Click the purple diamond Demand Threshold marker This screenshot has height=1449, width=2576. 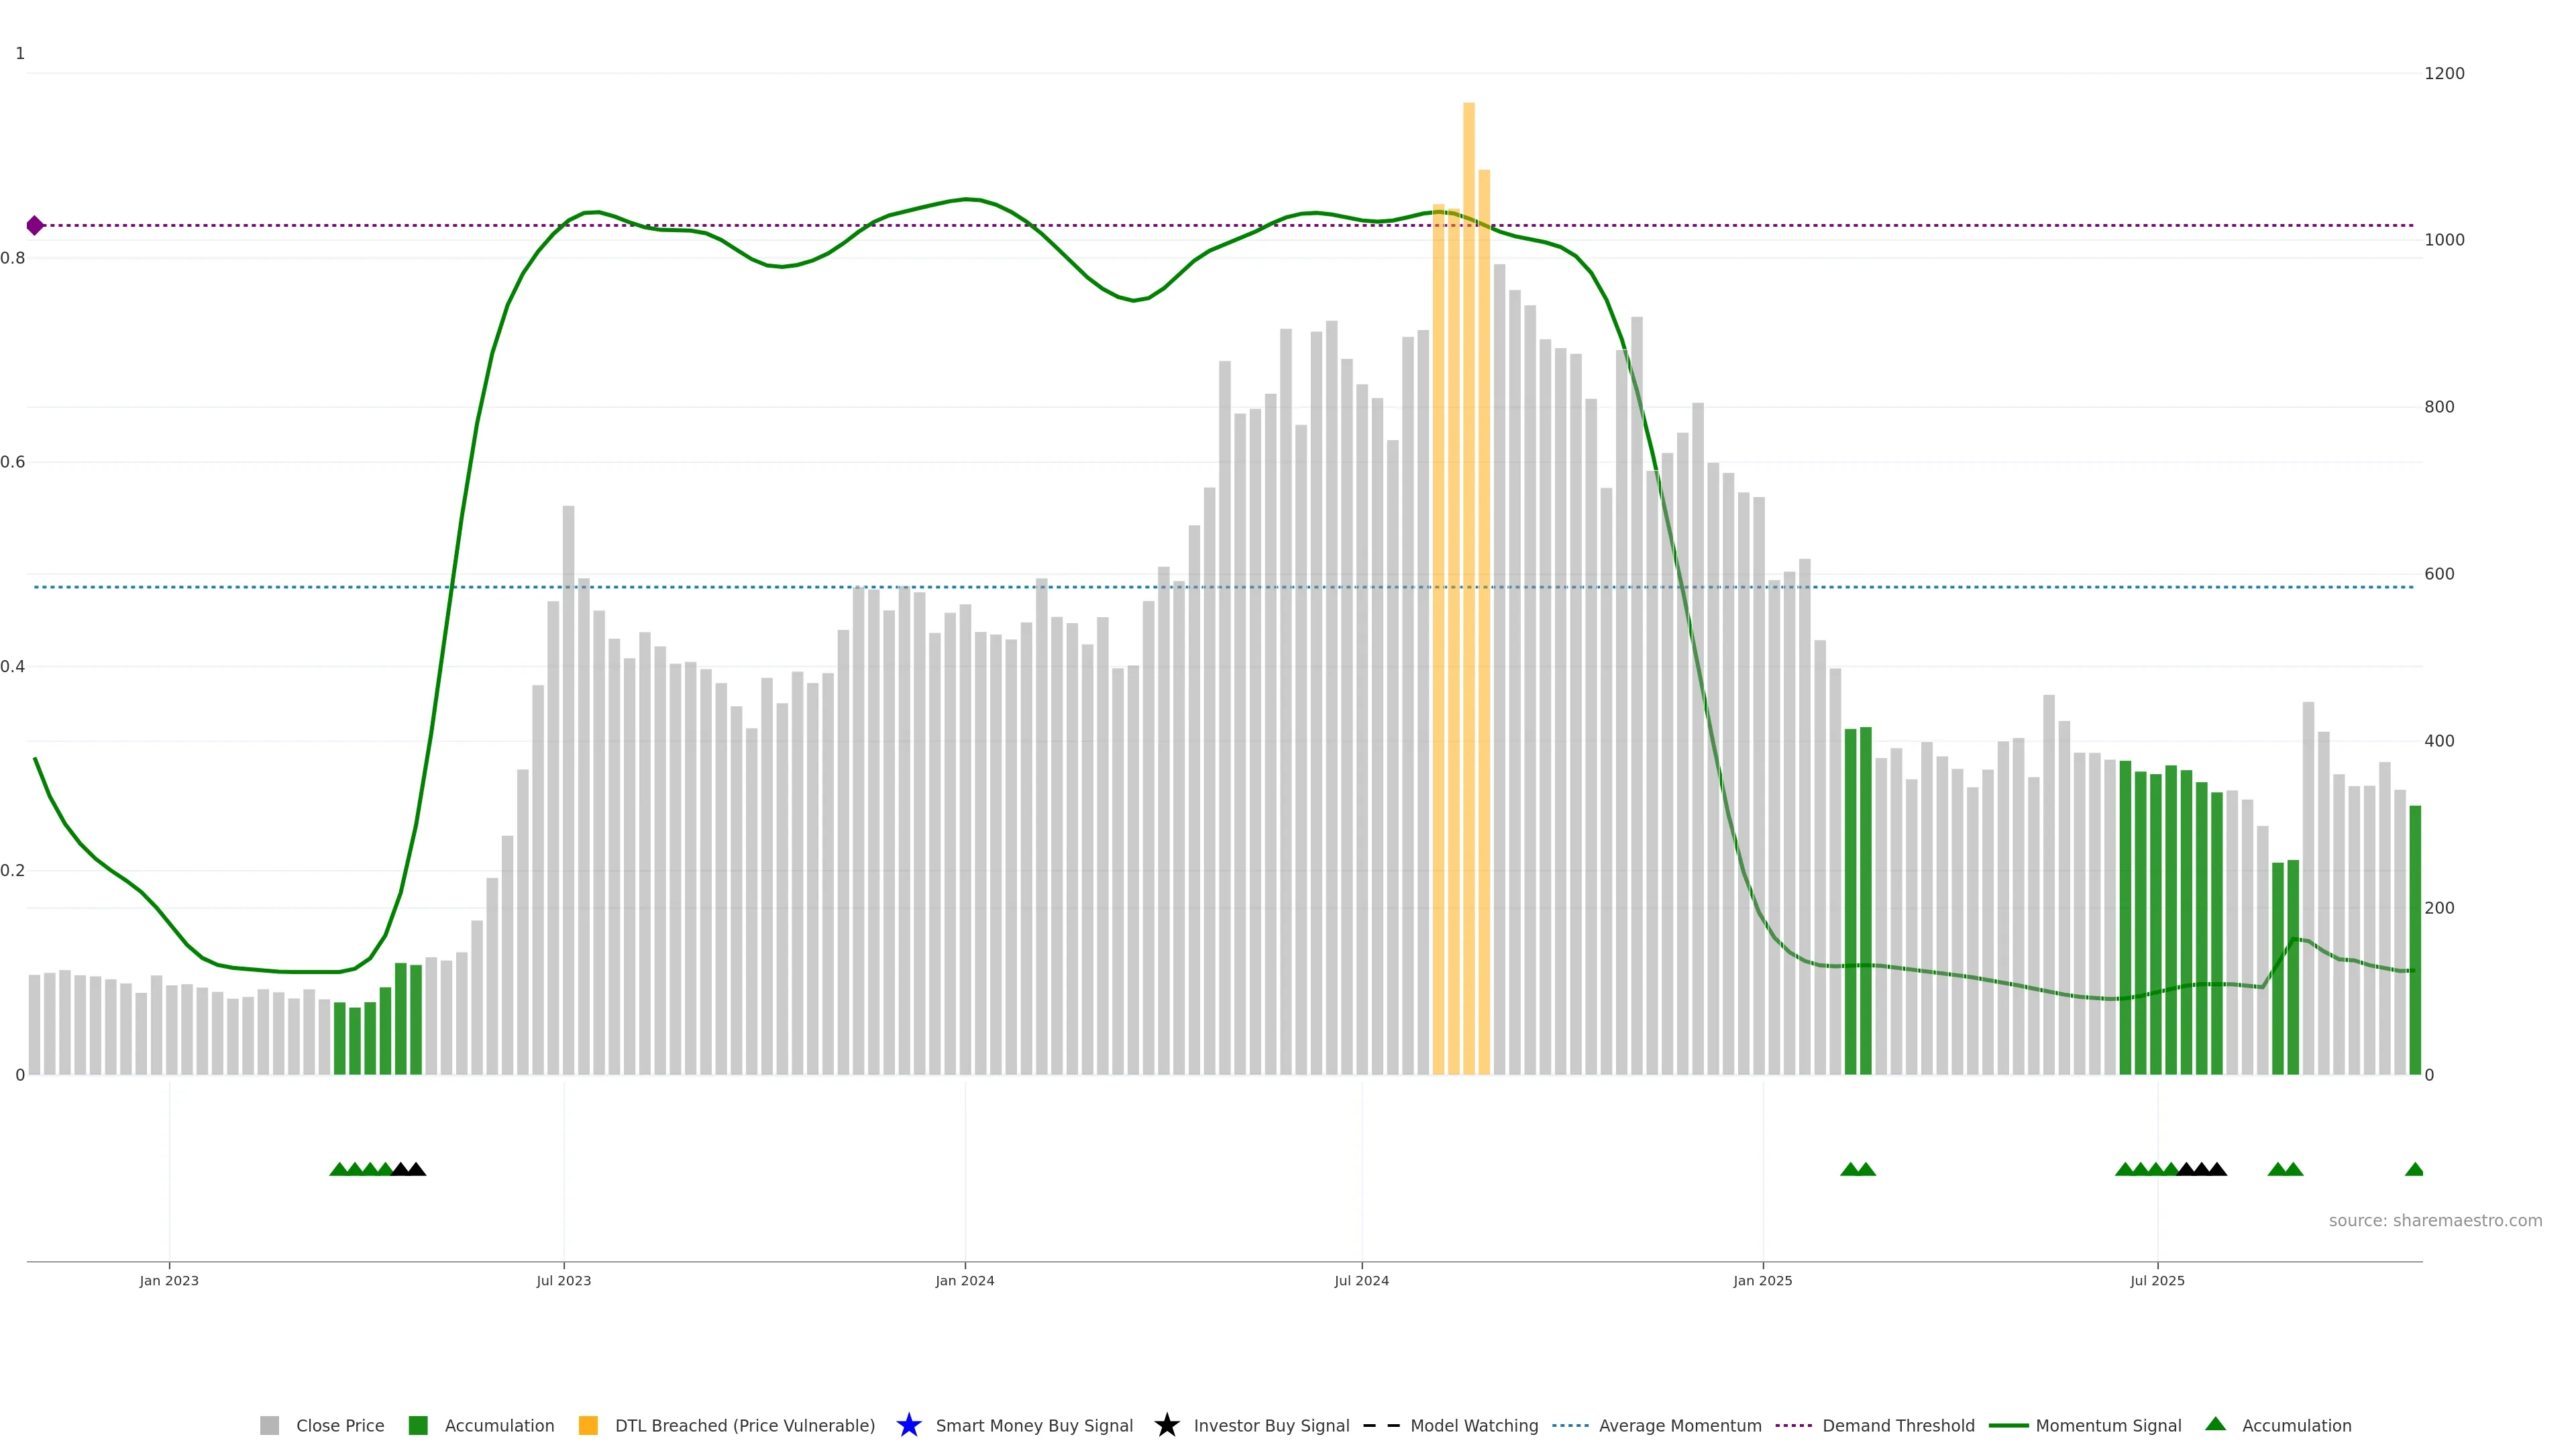tap(35, 225)
